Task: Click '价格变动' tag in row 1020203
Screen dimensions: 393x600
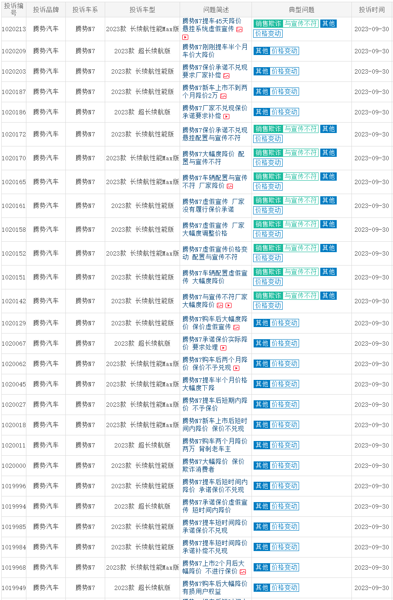Action: click(285, 71)
